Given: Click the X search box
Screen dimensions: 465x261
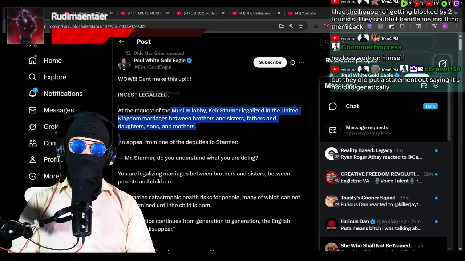Looking at the screenshot, I should point(378,42).
